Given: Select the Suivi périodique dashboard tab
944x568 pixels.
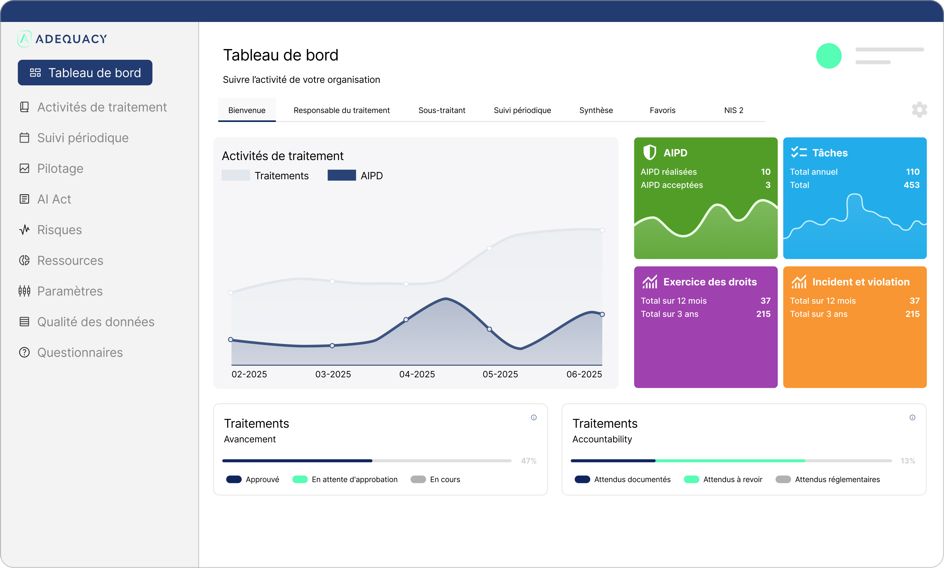Looking at the screenshot, I should (522, 110).
